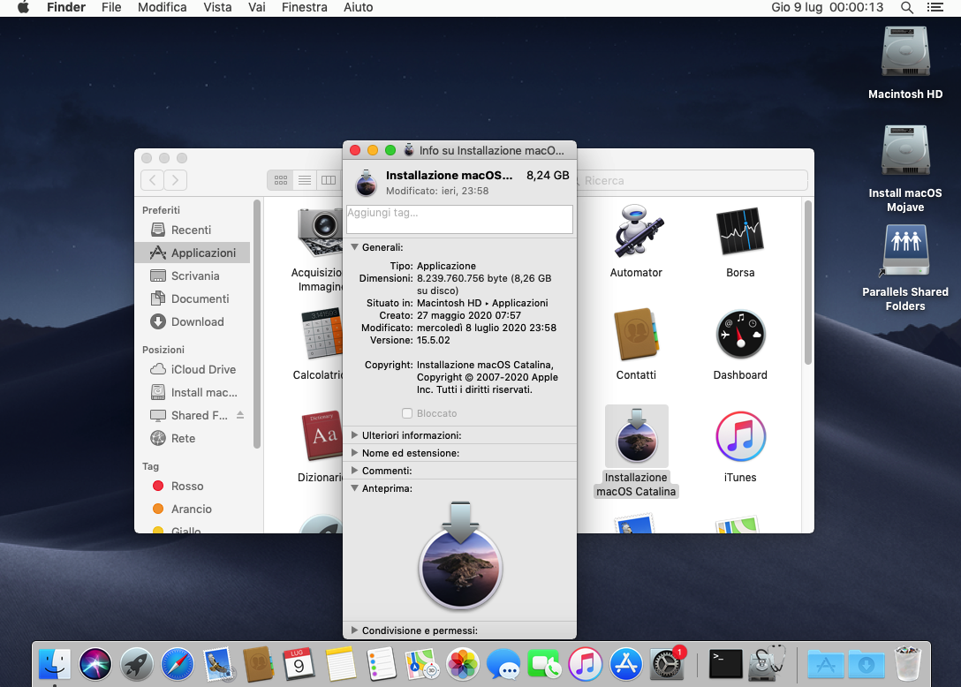
Task: Select the Dashboard app icon
Action: click(740, 335)
